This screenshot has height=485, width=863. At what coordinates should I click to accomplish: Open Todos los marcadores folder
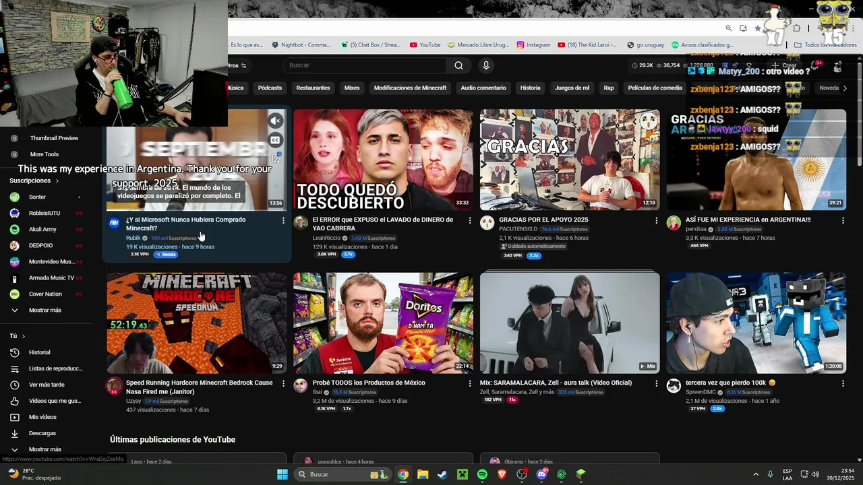[x=825, y=45]
